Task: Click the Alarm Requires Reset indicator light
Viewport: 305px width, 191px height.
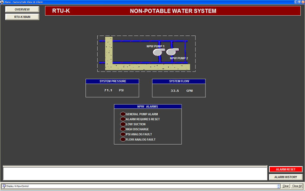Action: 122,119
